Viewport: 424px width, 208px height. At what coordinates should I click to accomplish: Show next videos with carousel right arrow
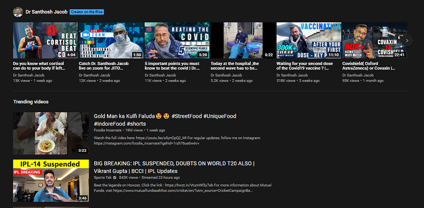click(407, 41)
